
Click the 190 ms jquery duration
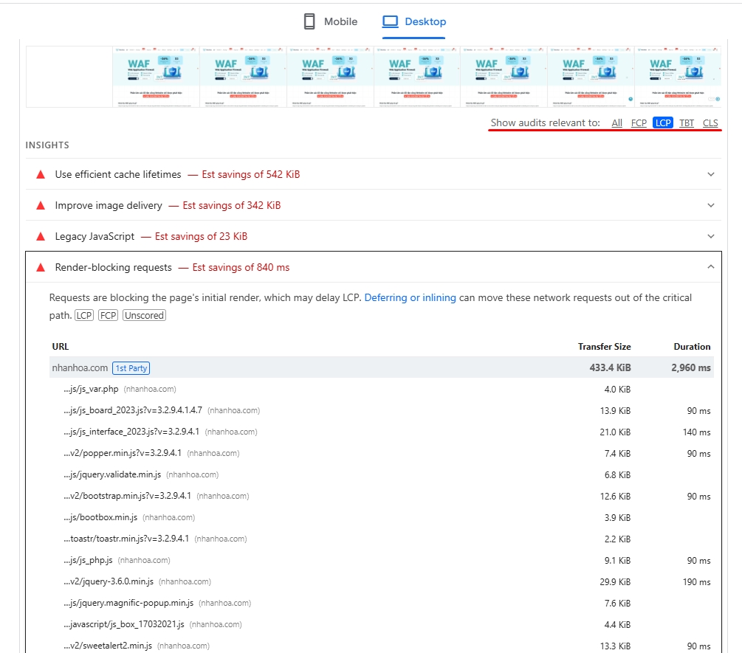(x=696, y=582)
